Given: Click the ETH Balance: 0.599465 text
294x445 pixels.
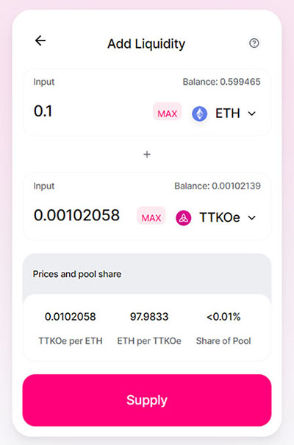Looking at the screenshot, I should pos(221,82).
